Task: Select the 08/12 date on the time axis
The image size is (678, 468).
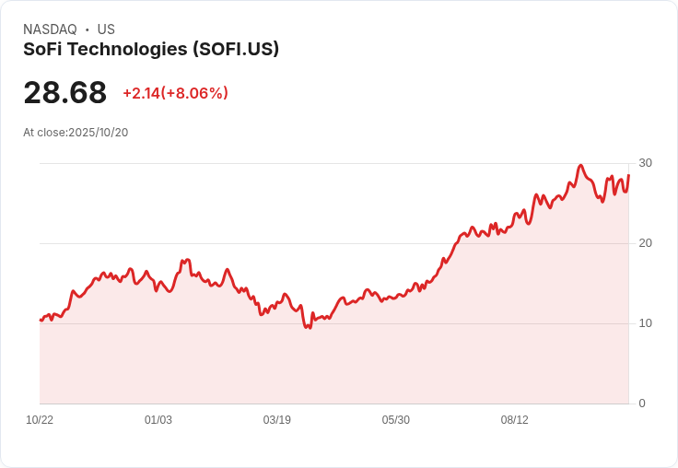Action: click(x=515, y=420)
